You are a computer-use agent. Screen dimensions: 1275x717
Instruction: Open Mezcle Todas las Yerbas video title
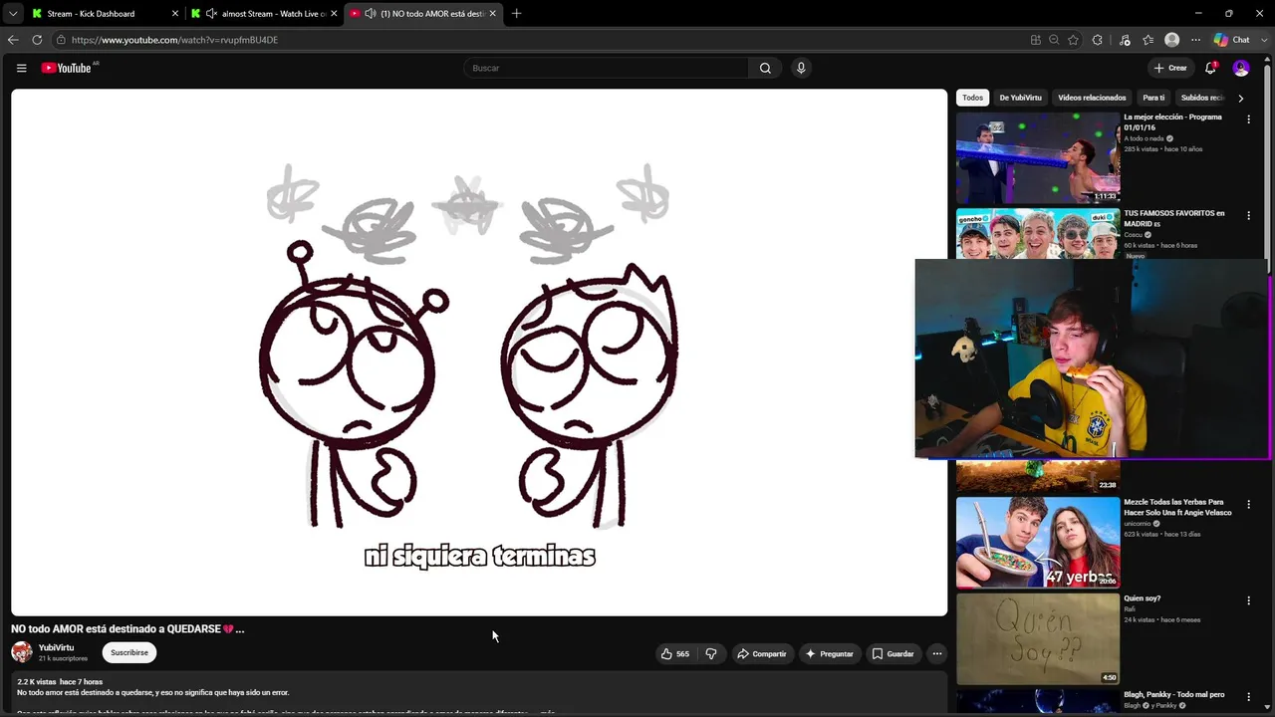(x=1177, y=508)
